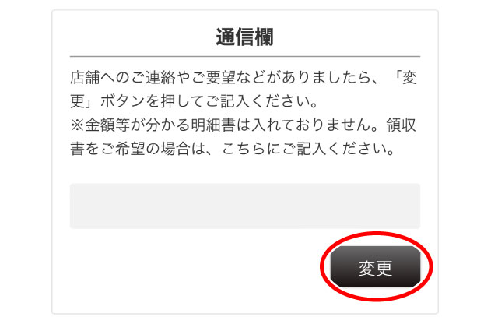Focus the gray message input box
The height and width of the screenshot is (331, 498).
click(x=245, y=206)
